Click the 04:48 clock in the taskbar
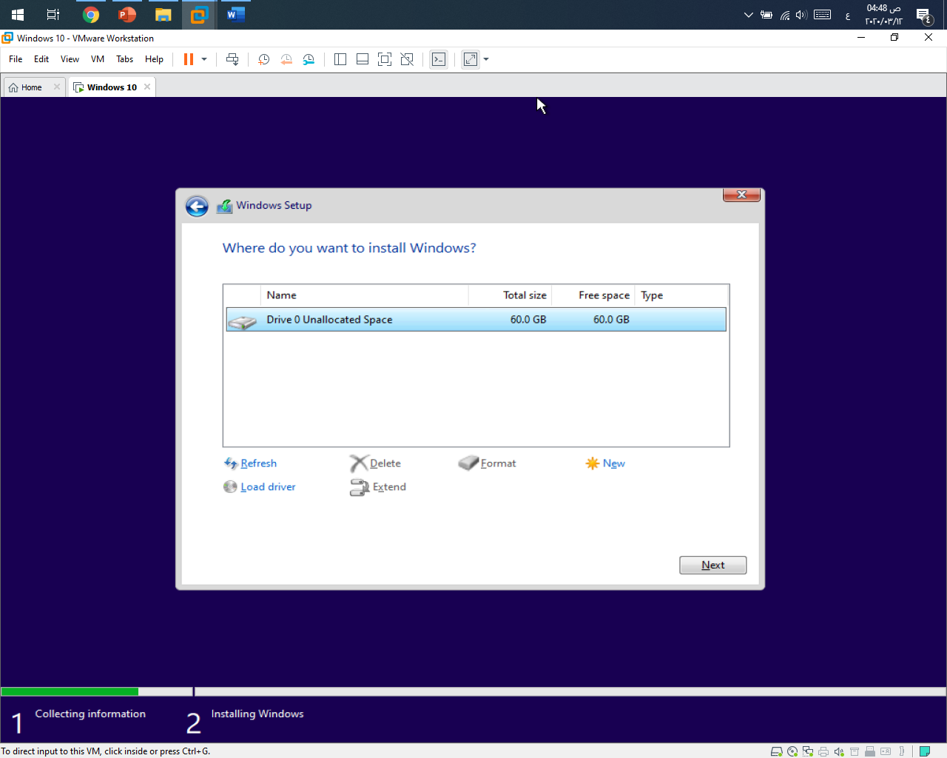The image size is (947, 758). (884, 15)
